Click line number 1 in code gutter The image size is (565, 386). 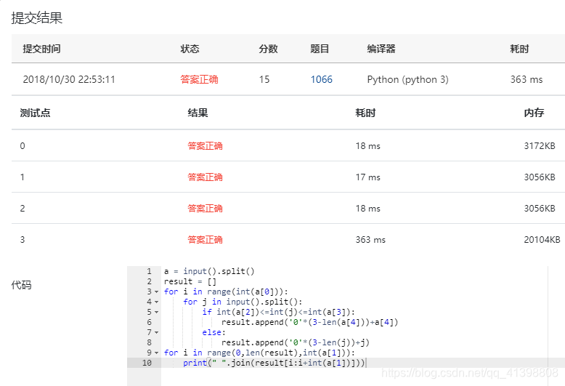pos(149,271)
